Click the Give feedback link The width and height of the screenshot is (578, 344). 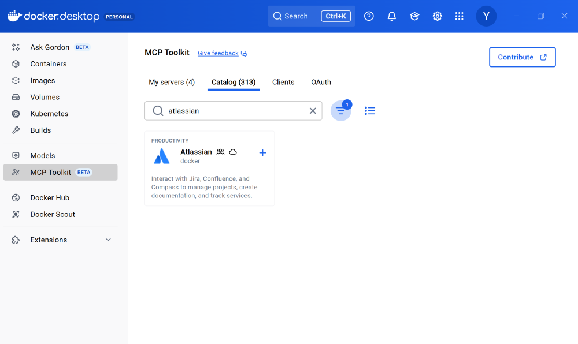218,53
